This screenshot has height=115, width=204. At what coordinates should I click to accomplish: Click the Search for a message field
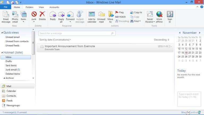pos(77,33)
